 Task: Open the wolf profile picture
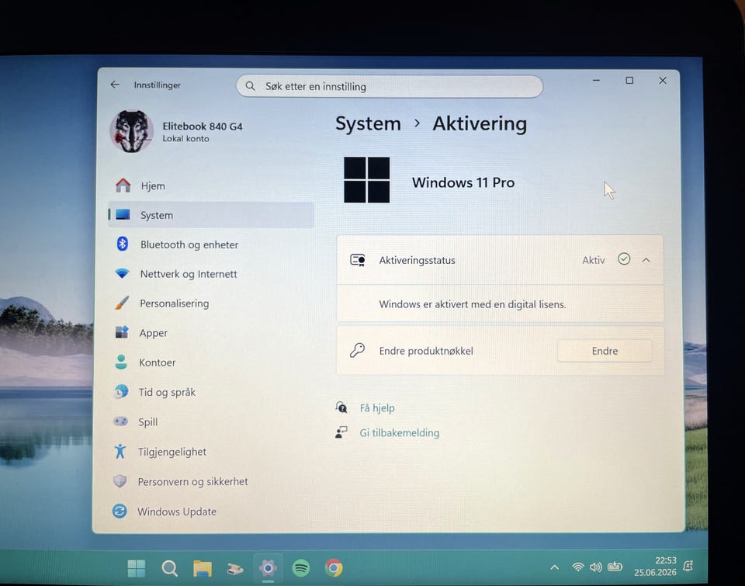pyautogui.click(x=132, y=131)
